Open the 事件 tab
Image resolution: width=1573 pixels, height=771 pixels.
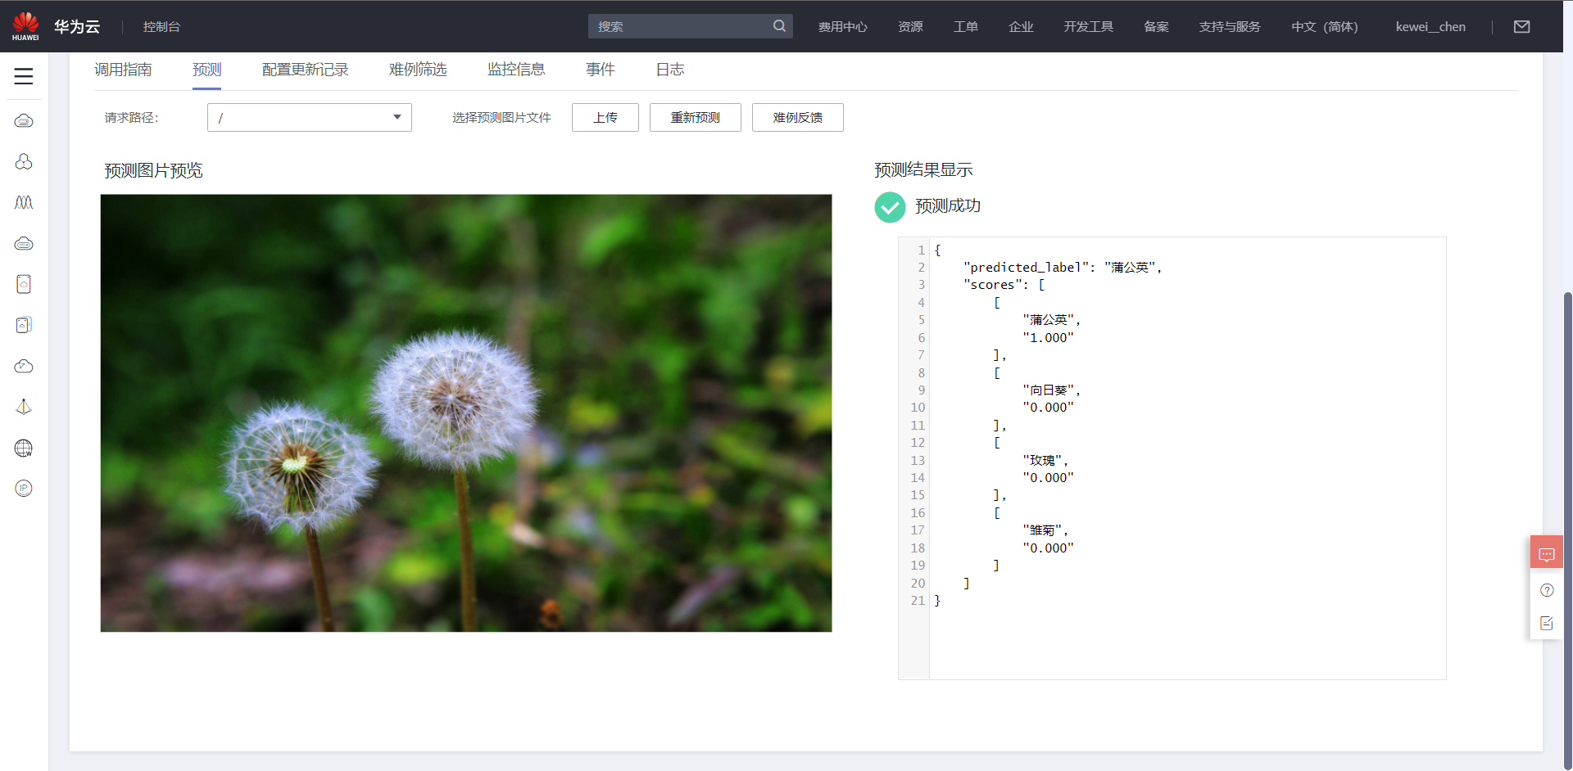point(601,70)
